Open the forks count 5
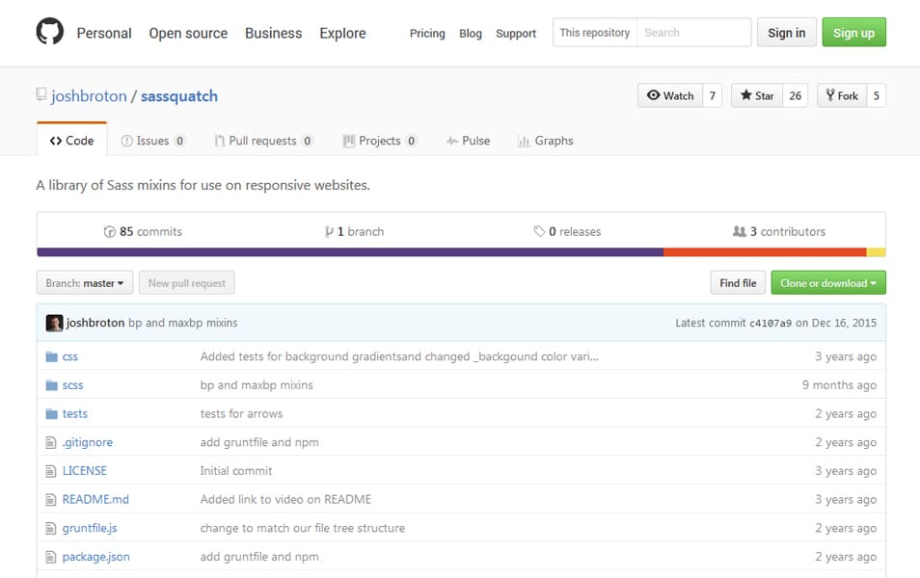Viewport: 920px width, 578px height. pyautogui.click(x=876, y=95)
